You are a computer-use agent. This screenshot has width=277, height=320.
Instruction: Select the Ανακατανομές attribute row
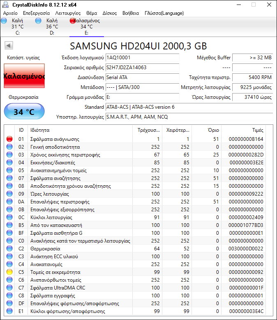[136, 264]
